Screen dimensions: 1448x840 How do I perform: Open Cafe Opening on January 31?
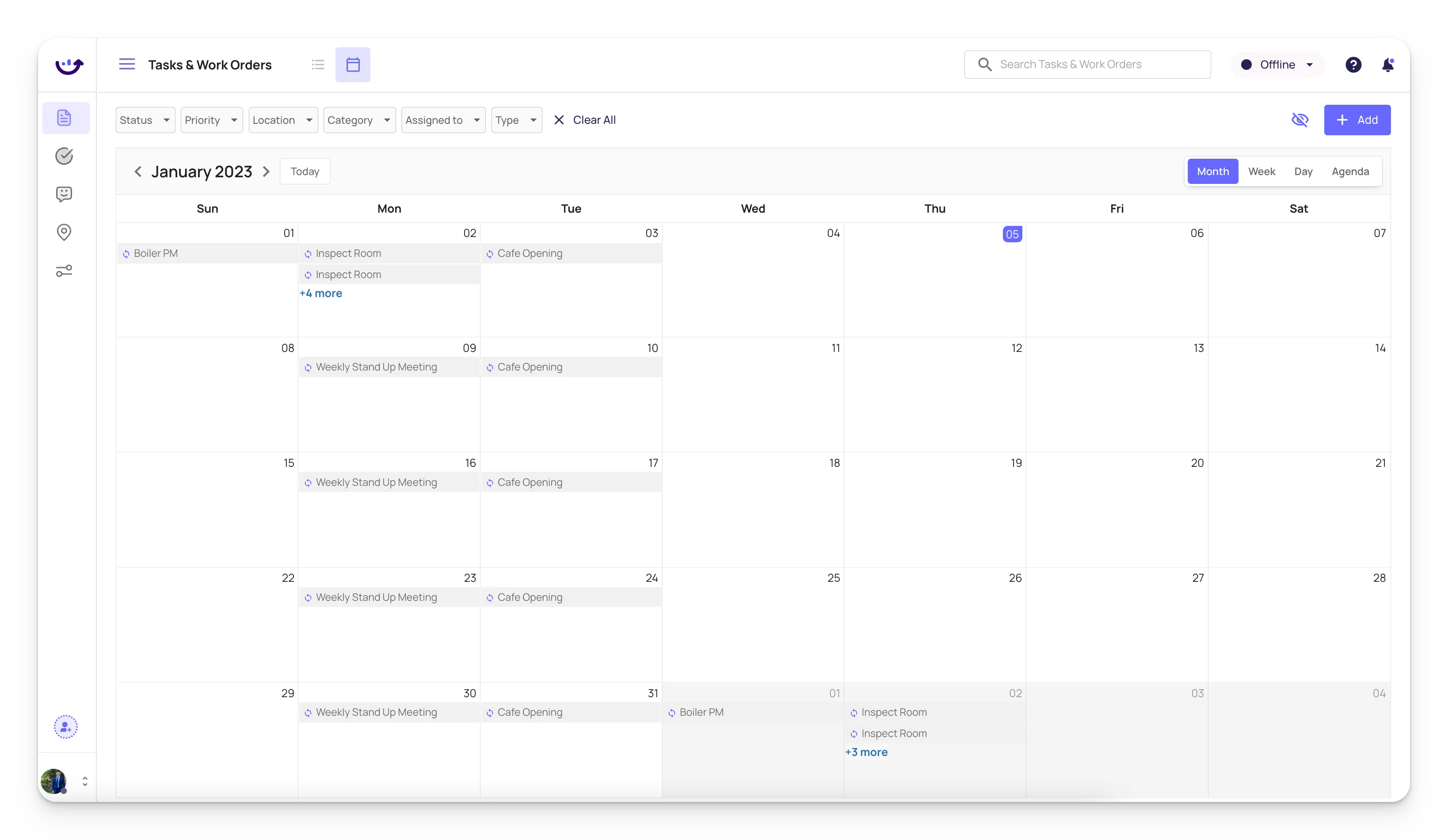pyautogui.click(x=571, y=712)
